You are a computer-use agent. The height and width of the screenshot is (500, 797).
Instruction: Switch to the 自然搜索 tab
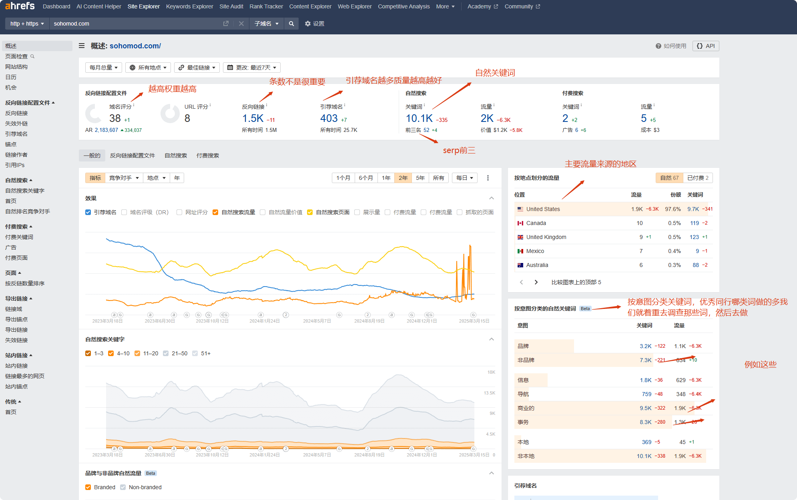coord(176,155)
